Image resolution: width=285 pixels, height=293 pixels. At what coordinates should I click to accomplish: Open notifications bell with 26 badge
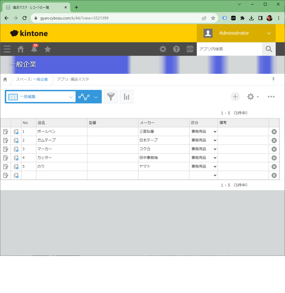34,49
